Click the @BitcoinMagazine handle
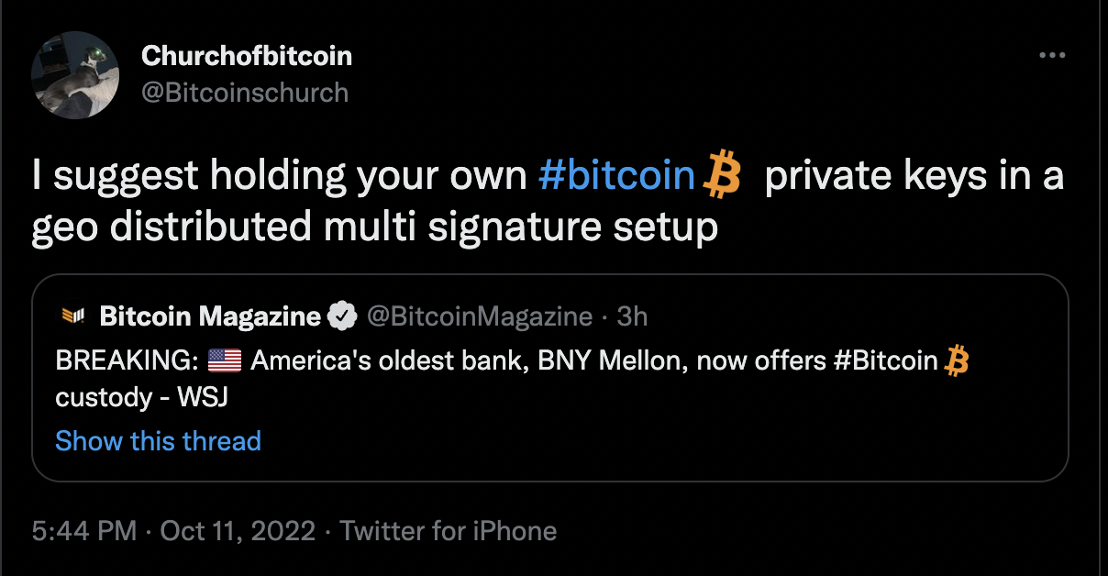Screen dimensions: 1108x576 pyautogui.click(x=480, y=316)
